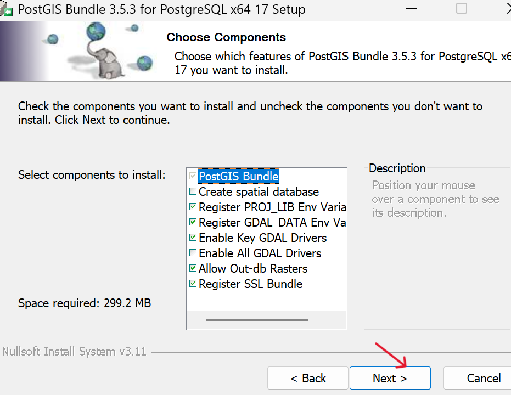511x395 pixels.
Task: Uncheck Register GDAL_DATA Env Variable
Action: tap(193, 222)
